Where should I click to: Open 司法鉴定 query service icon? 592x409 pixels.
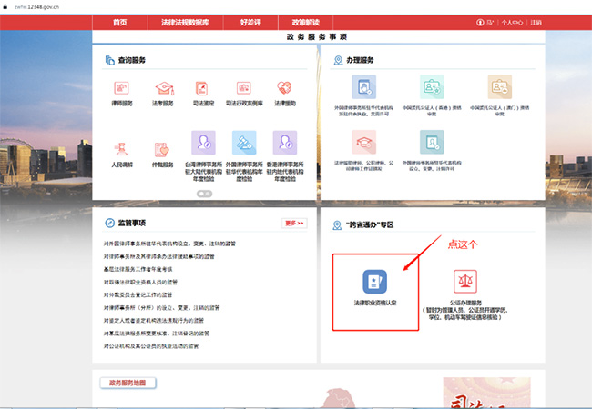point(203,88)
